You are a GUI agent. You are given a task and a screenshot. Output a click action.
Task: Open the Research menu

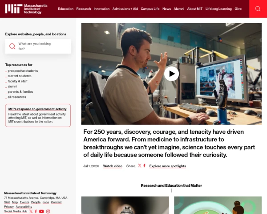pyautogui.click(x=84, y=9)
